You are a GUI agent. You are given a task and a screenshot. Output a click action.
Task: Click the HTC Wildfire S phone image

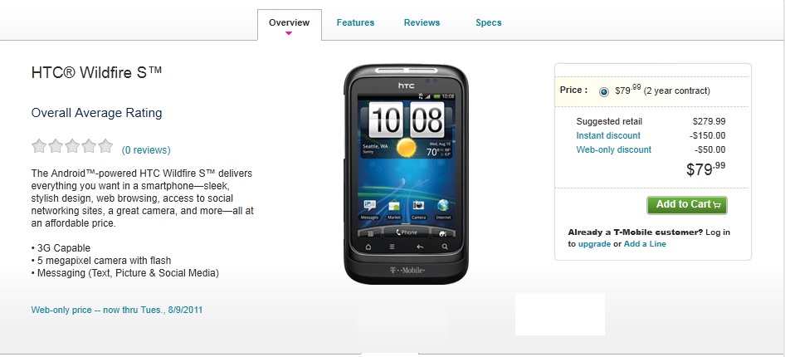click(406, 174)
